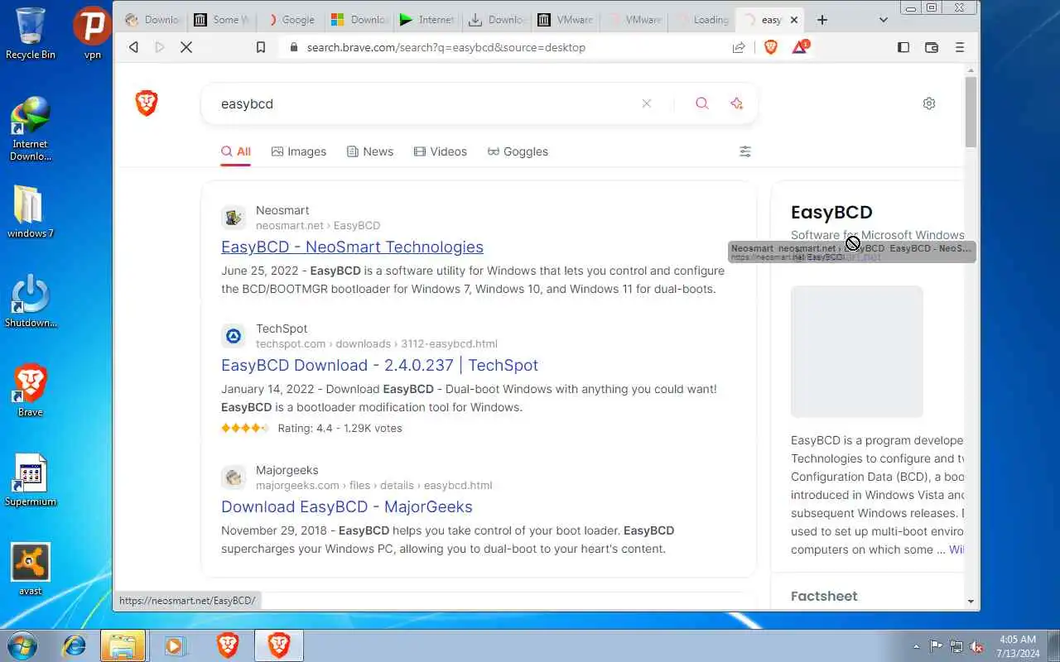Open the Supermium desktop shortcut
This screenshot has width=1060, height=662.
31,480
